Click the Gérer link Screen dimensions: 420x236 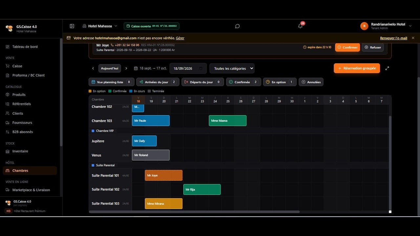pos(180,38)
